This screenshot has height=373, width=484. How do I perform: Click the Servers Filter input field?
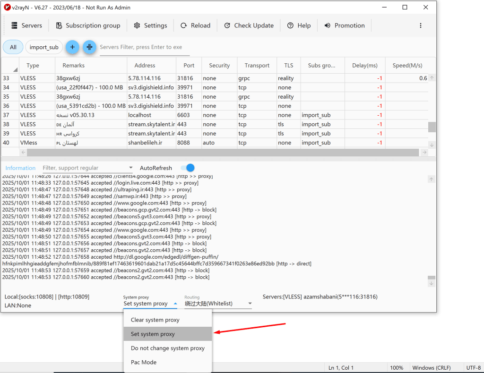click(x=141, y=47)
